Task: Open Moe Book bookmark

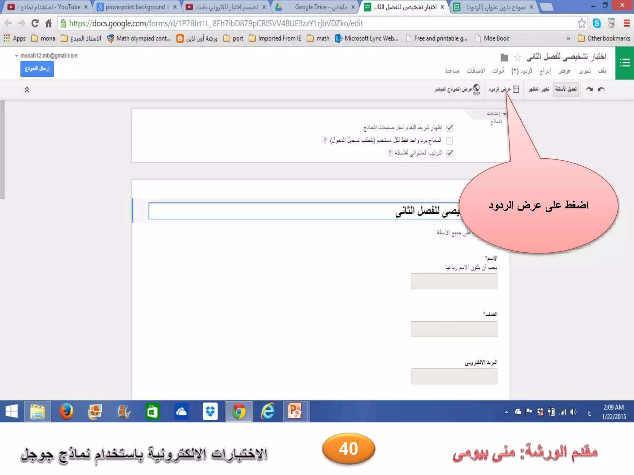Action: click(x=493, y=38)
